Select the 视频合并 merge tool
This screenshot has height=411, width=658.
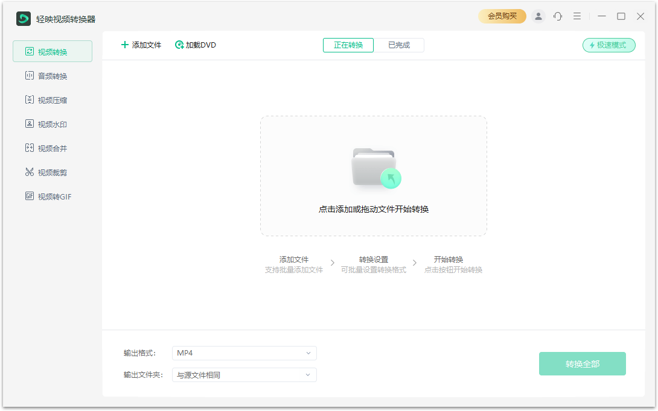(x=53, y=148)
